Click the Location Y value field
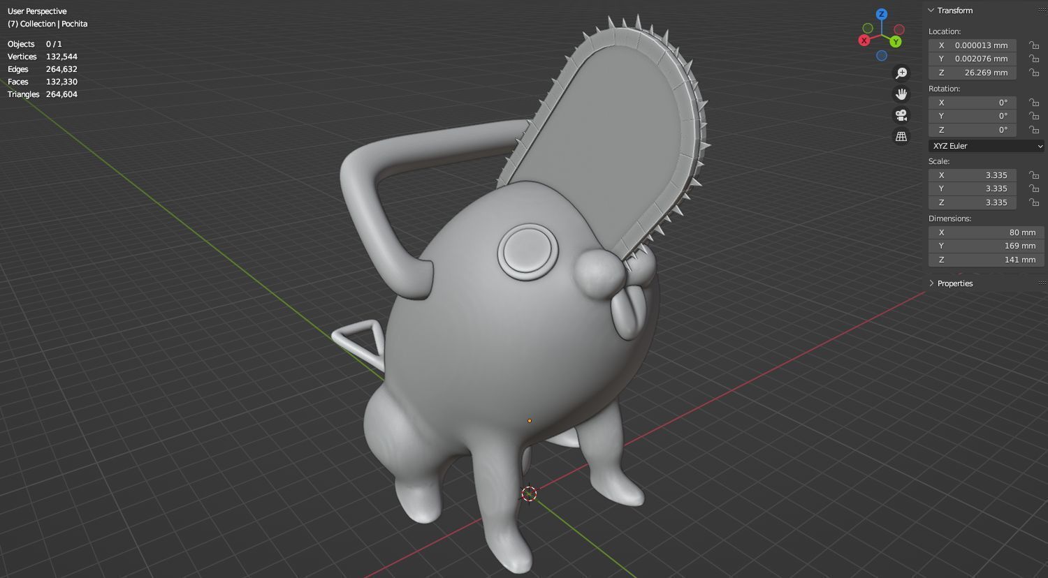Image resolution: width=1048 pixels, height=578 pixels. (x=973, y=59)
